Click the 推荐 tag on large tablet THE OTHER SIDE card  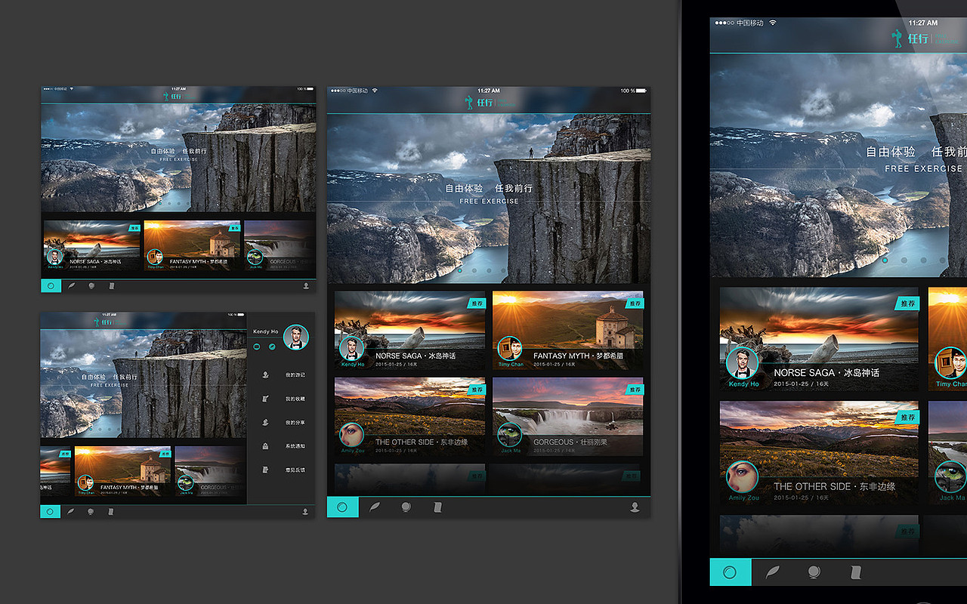(x=907, y=418)
